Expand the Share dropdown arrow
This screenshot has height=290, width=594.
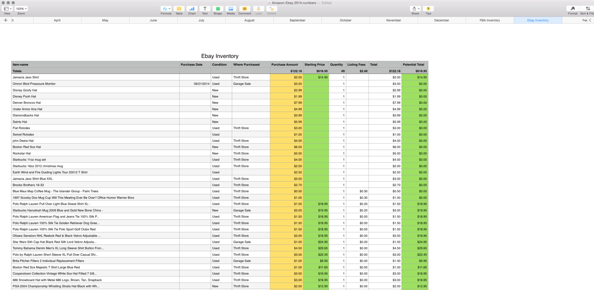point(418,8)
